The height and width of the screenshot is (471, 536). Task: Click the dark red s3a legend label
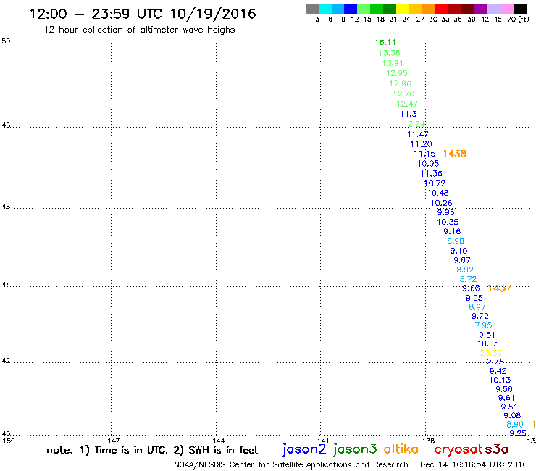[x=496, y=449]
